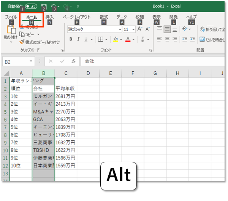Increase font size with large A

pos(140,29)
